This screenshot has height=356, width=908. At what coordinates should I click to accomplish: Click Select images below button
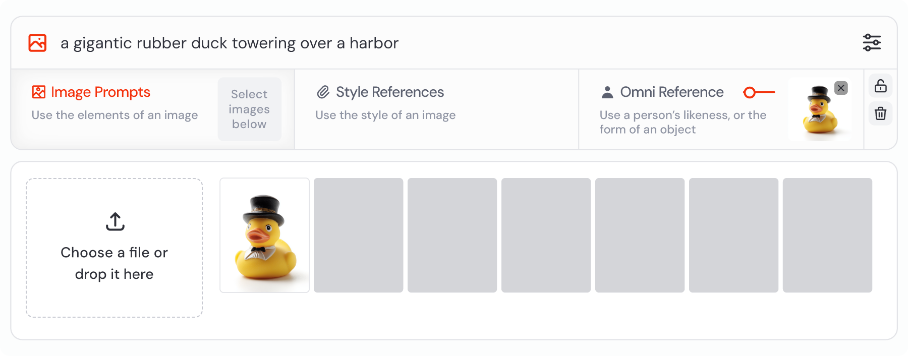click(x=249, y=109)
